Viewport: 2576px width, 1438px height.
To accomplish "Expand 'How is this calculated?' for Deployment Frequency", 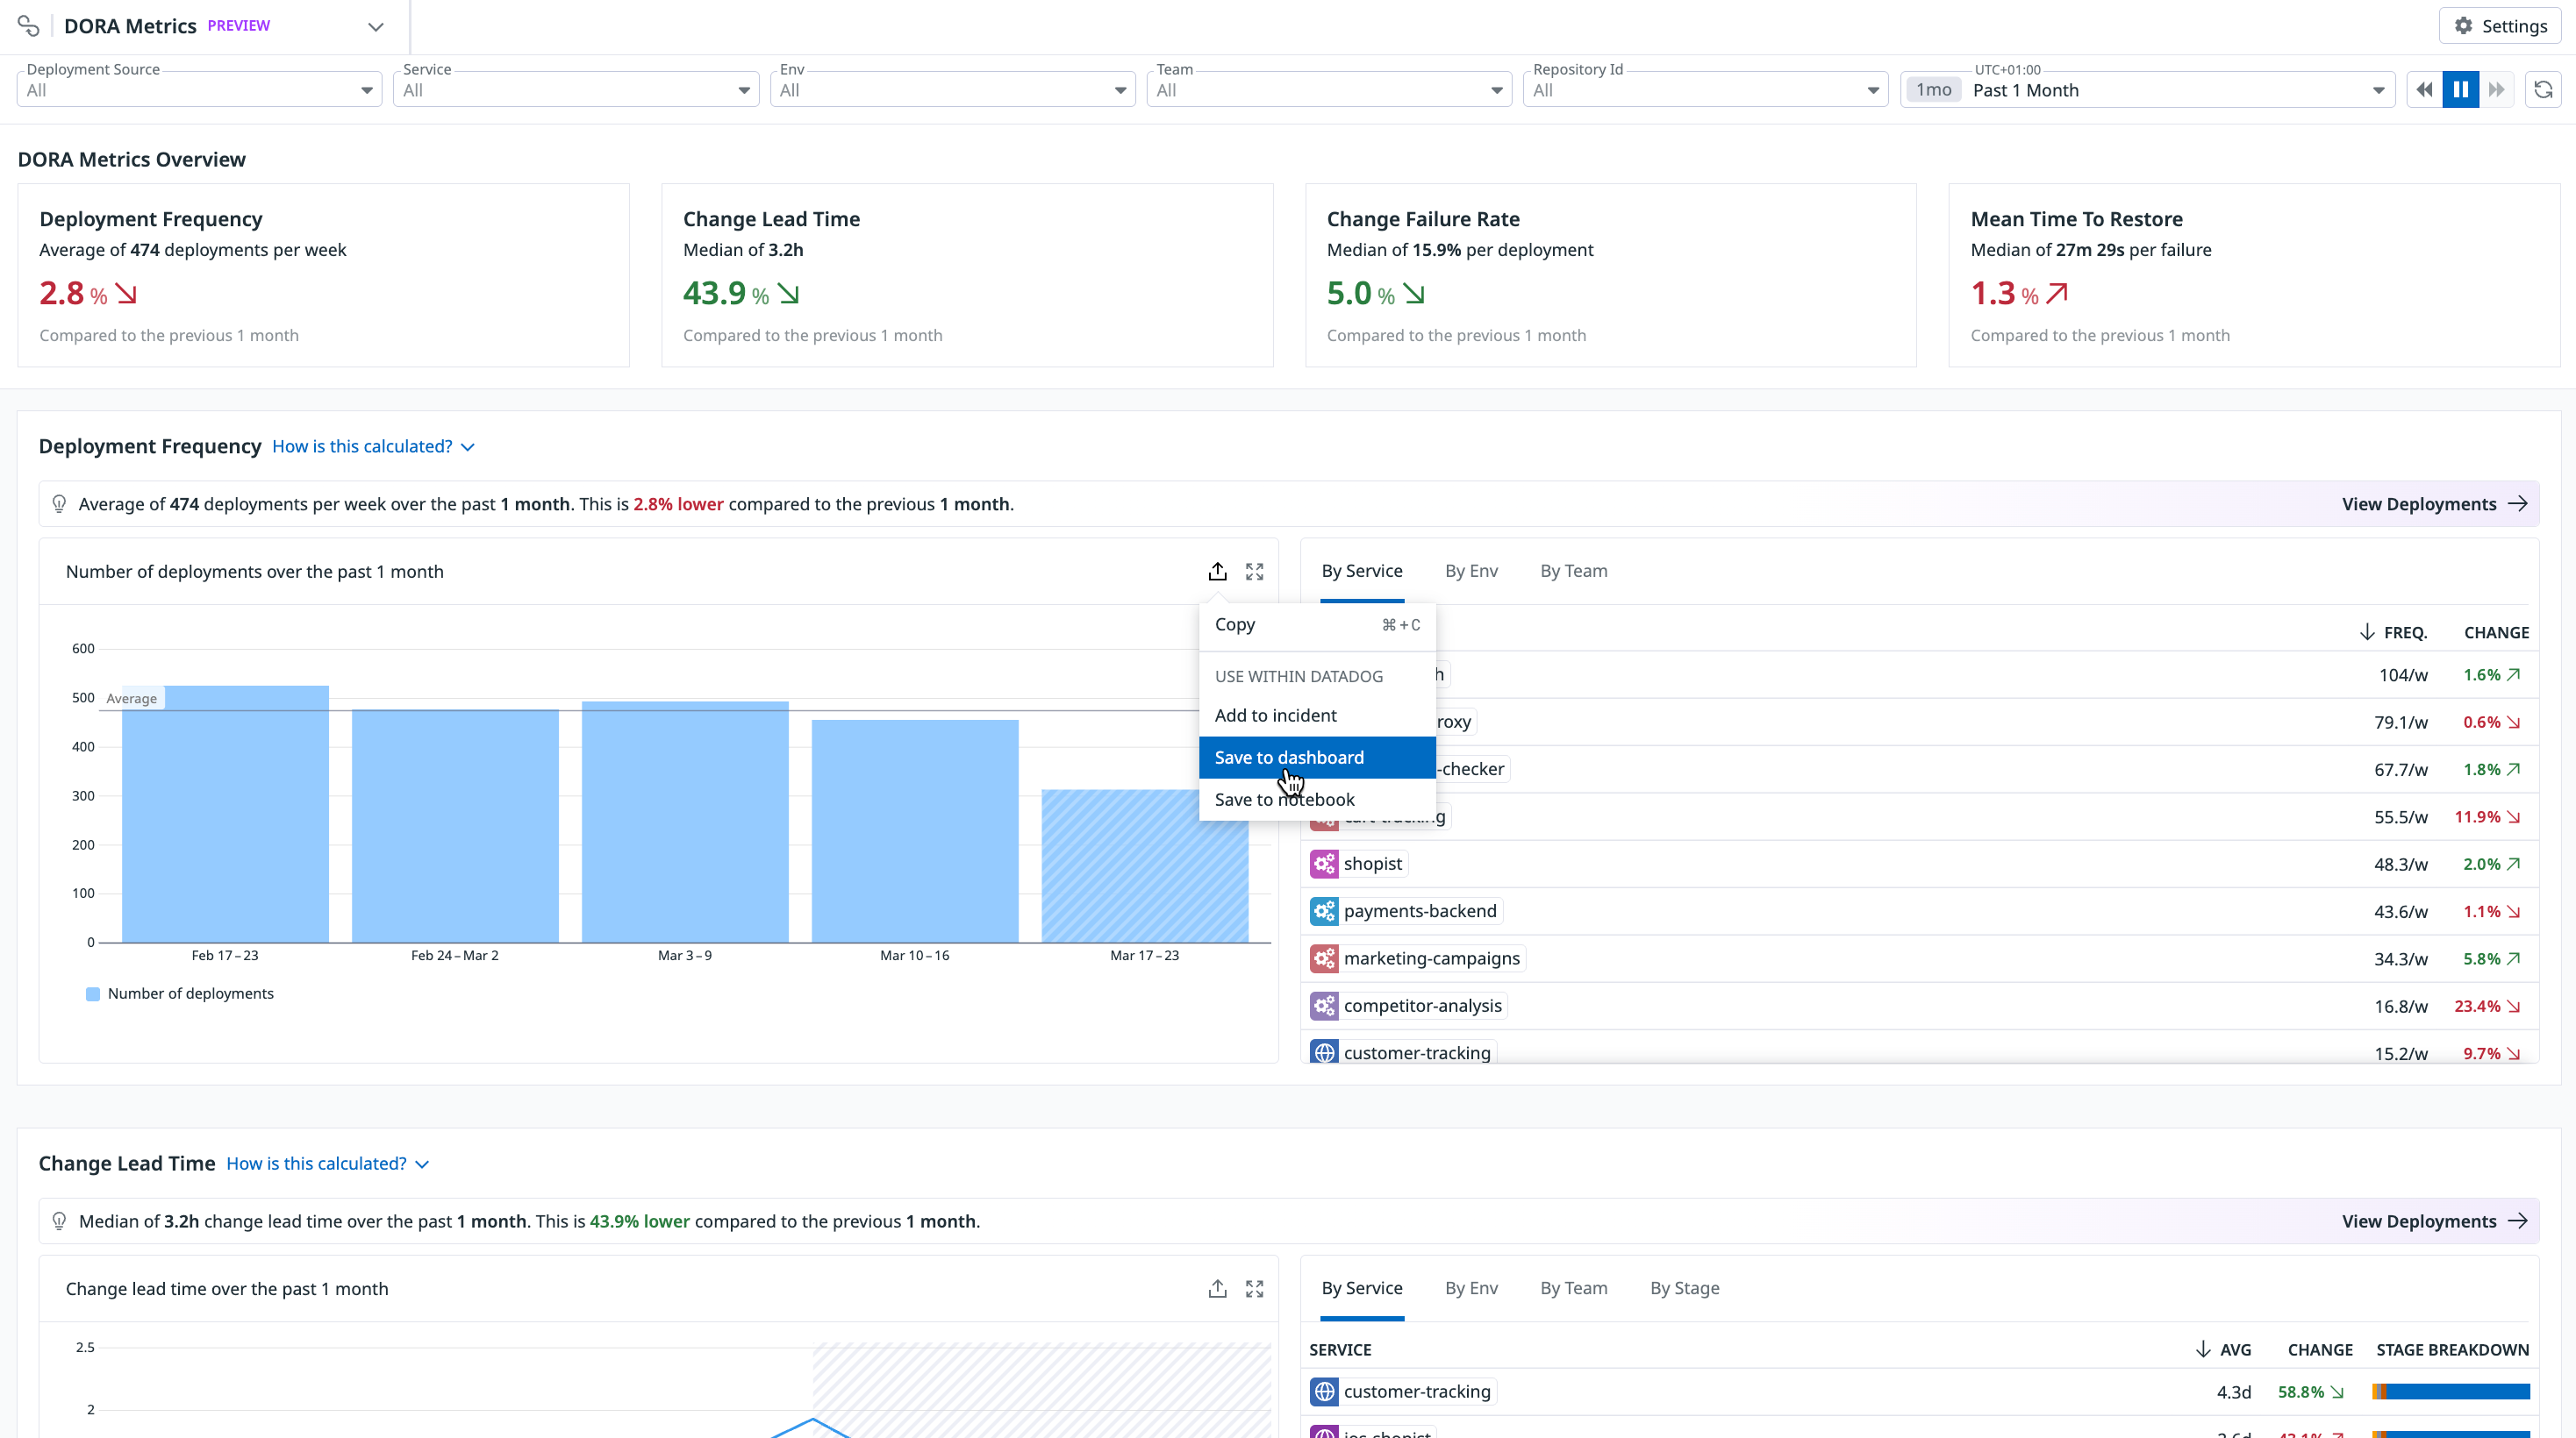I will coord(373,446).
